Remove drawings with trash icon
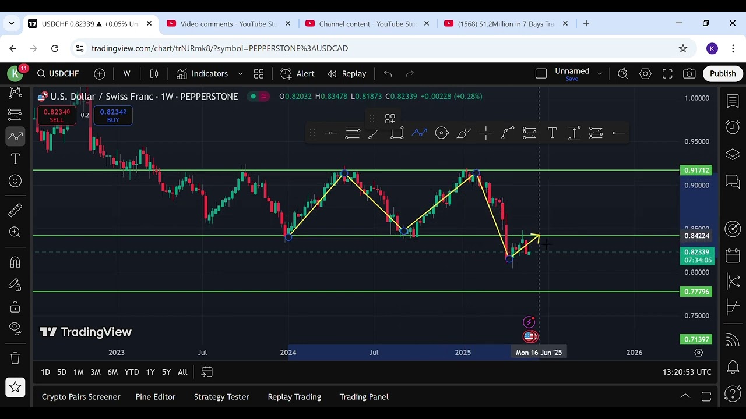The height and width of the screenshot is (419, 746). (15, 358)
